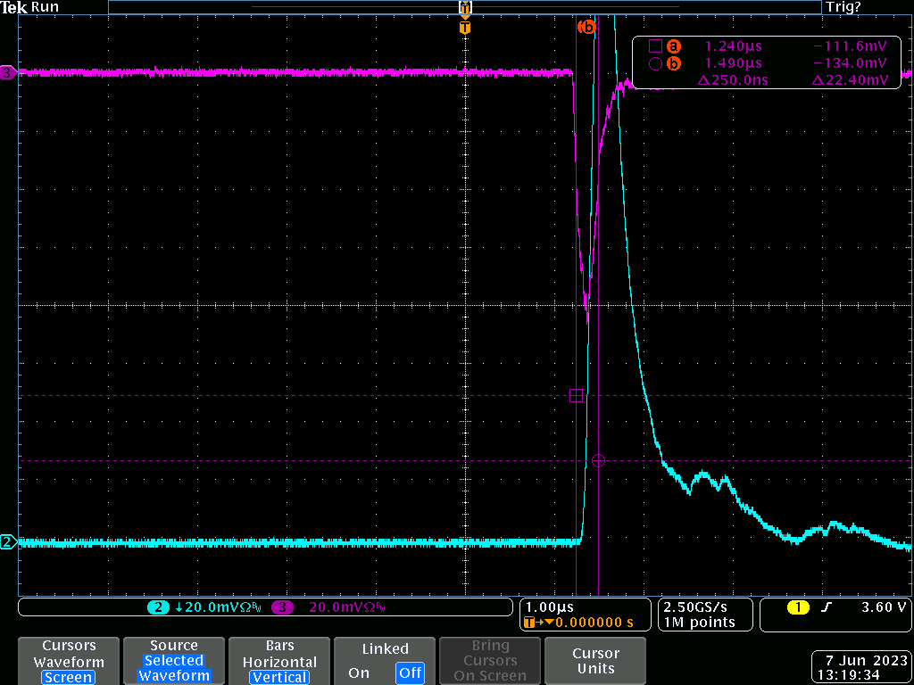Screen dimensions: 914x685
Task: Open the Cursor Units menu
Action: coord(595,660)
